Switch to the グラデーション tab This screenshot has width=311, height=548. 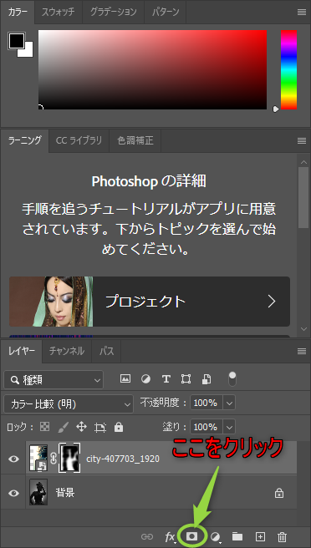pyautogui.click(x=113, y=12)
